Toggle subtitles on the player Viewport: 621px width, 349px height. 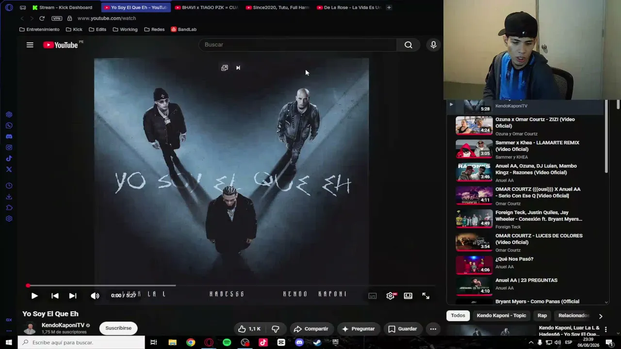pyautogui.click(x=373, y=296)
